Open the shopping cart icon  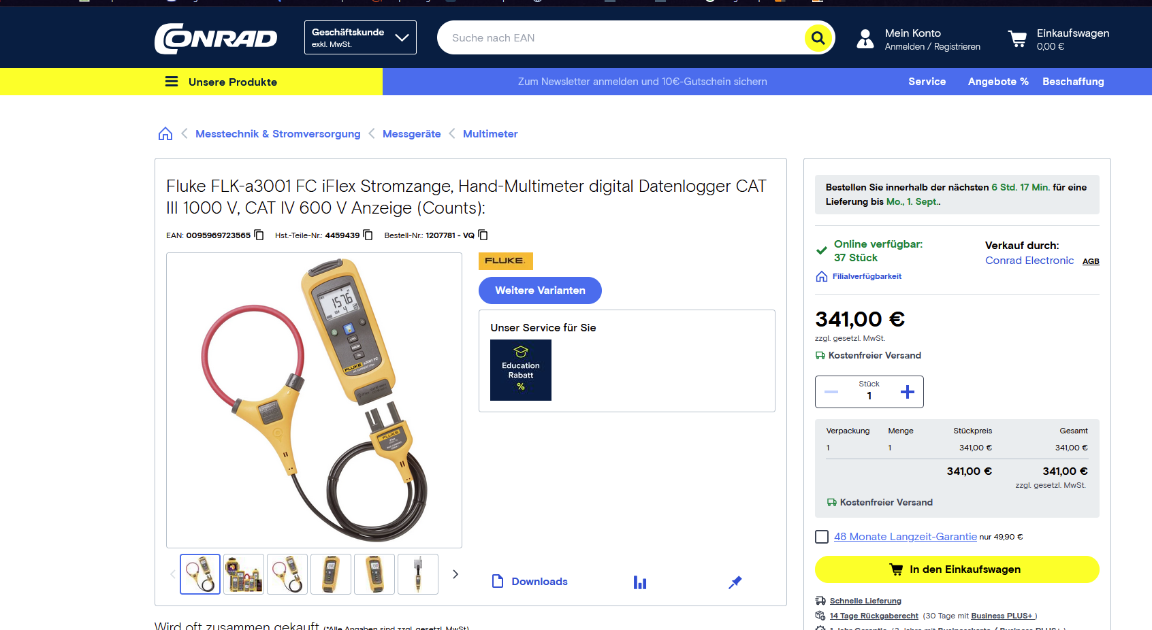point(1017,39)
